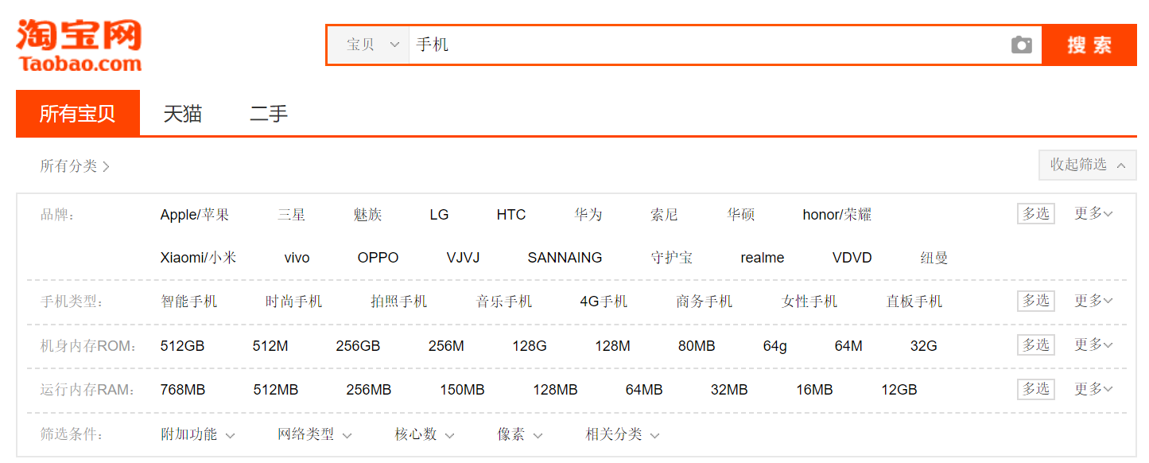Expand 更多 in the 手机类型 row
This screenshot has width=1149, height=463.
coord(1093,301)
